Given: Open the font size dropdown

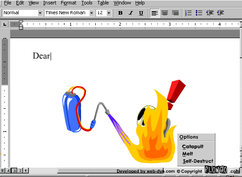Looking at the screenshot, I should click(x=109, y=13).
